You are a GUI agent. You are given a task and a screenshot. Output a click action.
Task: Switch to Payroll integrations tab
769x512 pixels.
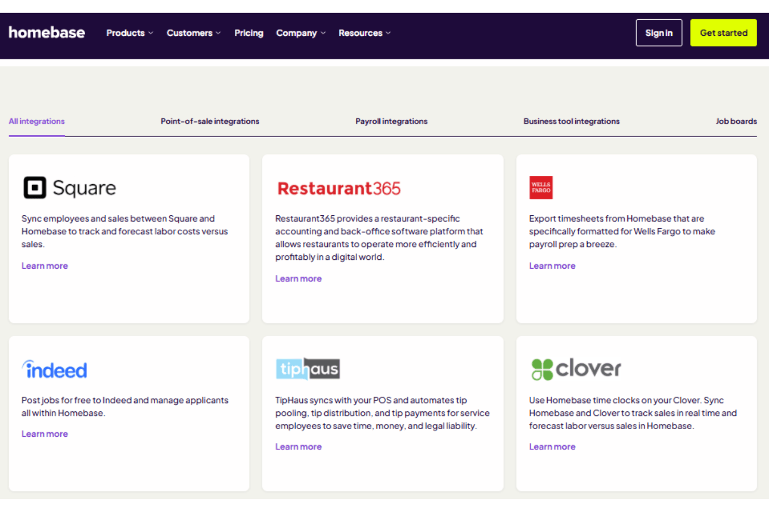[391, 121]
